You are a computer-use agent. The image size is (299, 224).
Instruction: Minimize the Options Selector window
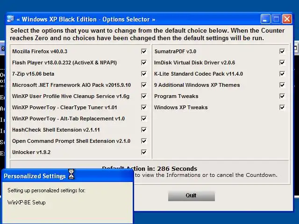point(265,19)
